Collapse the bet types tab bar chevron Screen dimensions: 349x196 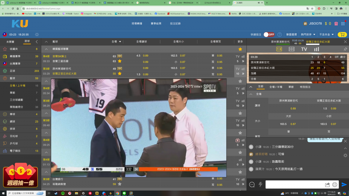click(251, 87)
